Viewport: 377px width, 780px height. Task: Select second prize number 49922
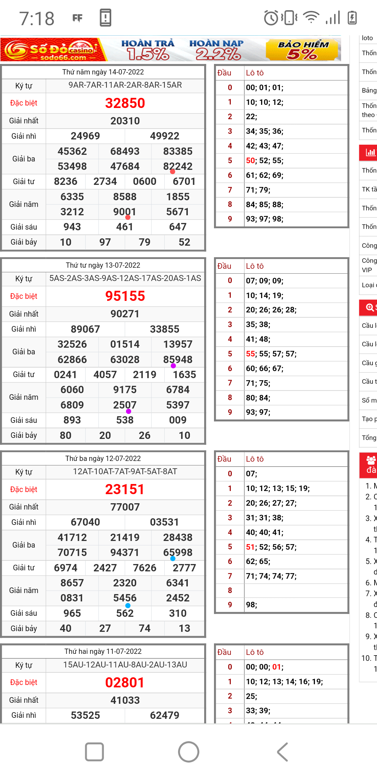click(x=165, y=136)
